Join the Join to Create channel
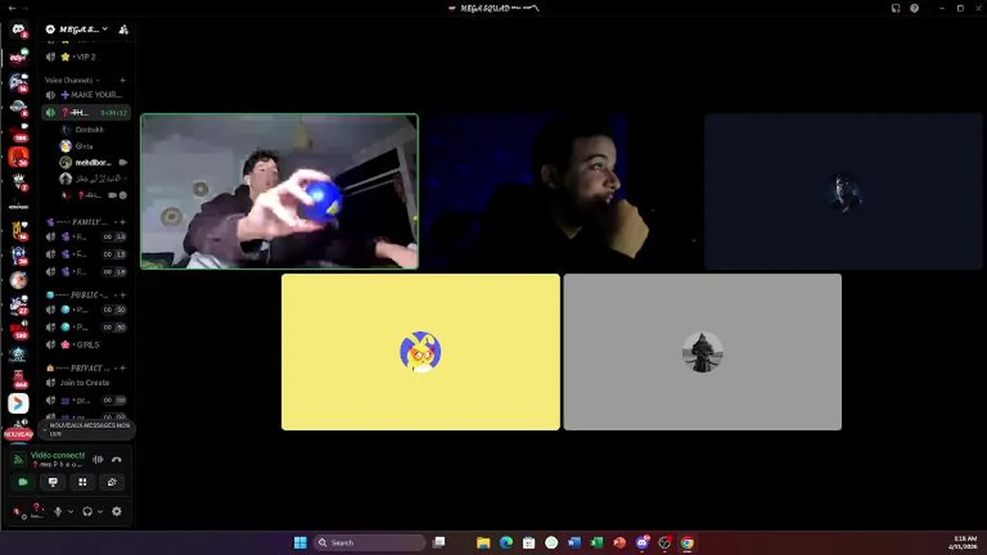987x555 pixels. tap(85, 382)
